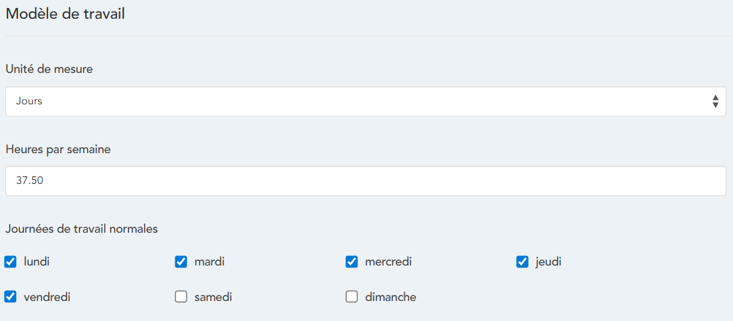Focus the Heures par semaine field with 37.50
Viewport: 733px width, 321px height.
tap(365, 181)
